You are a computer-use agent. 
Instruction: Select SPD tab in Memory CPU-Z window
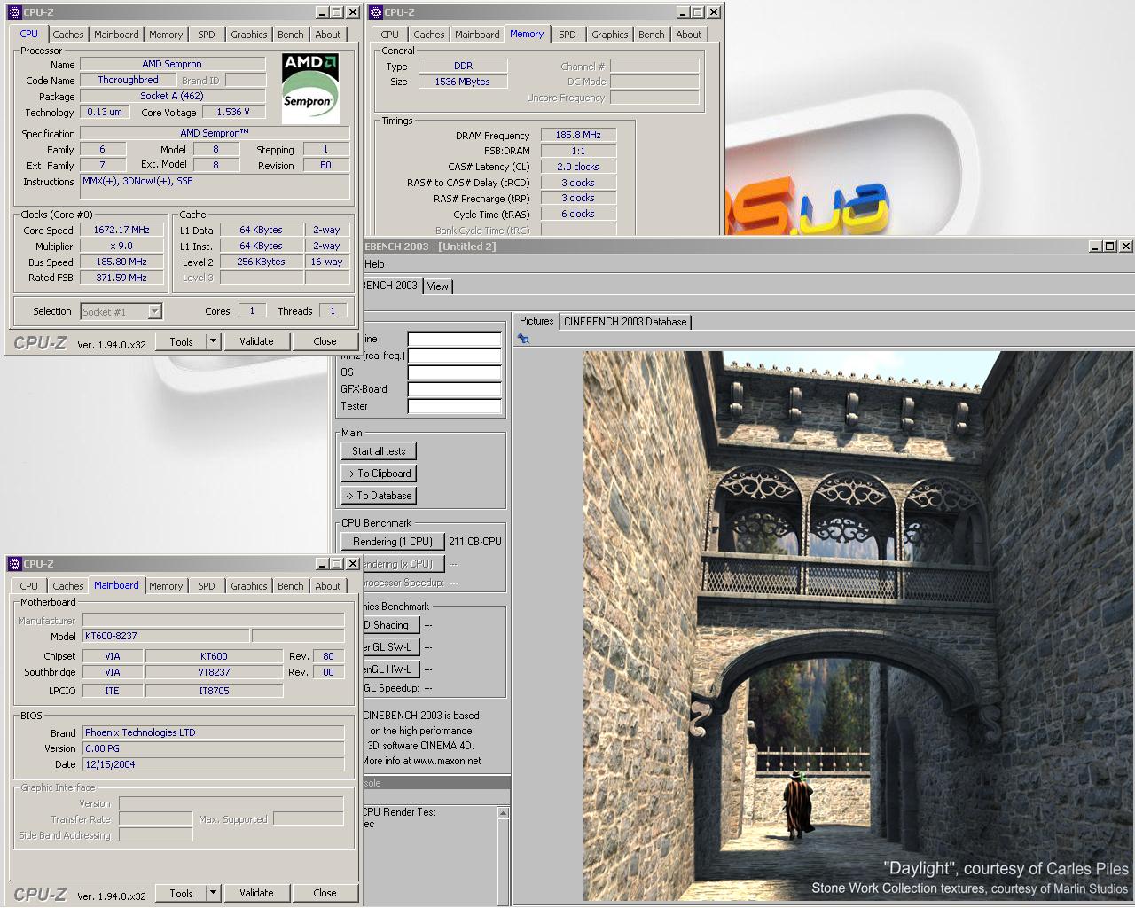point(567,35)
